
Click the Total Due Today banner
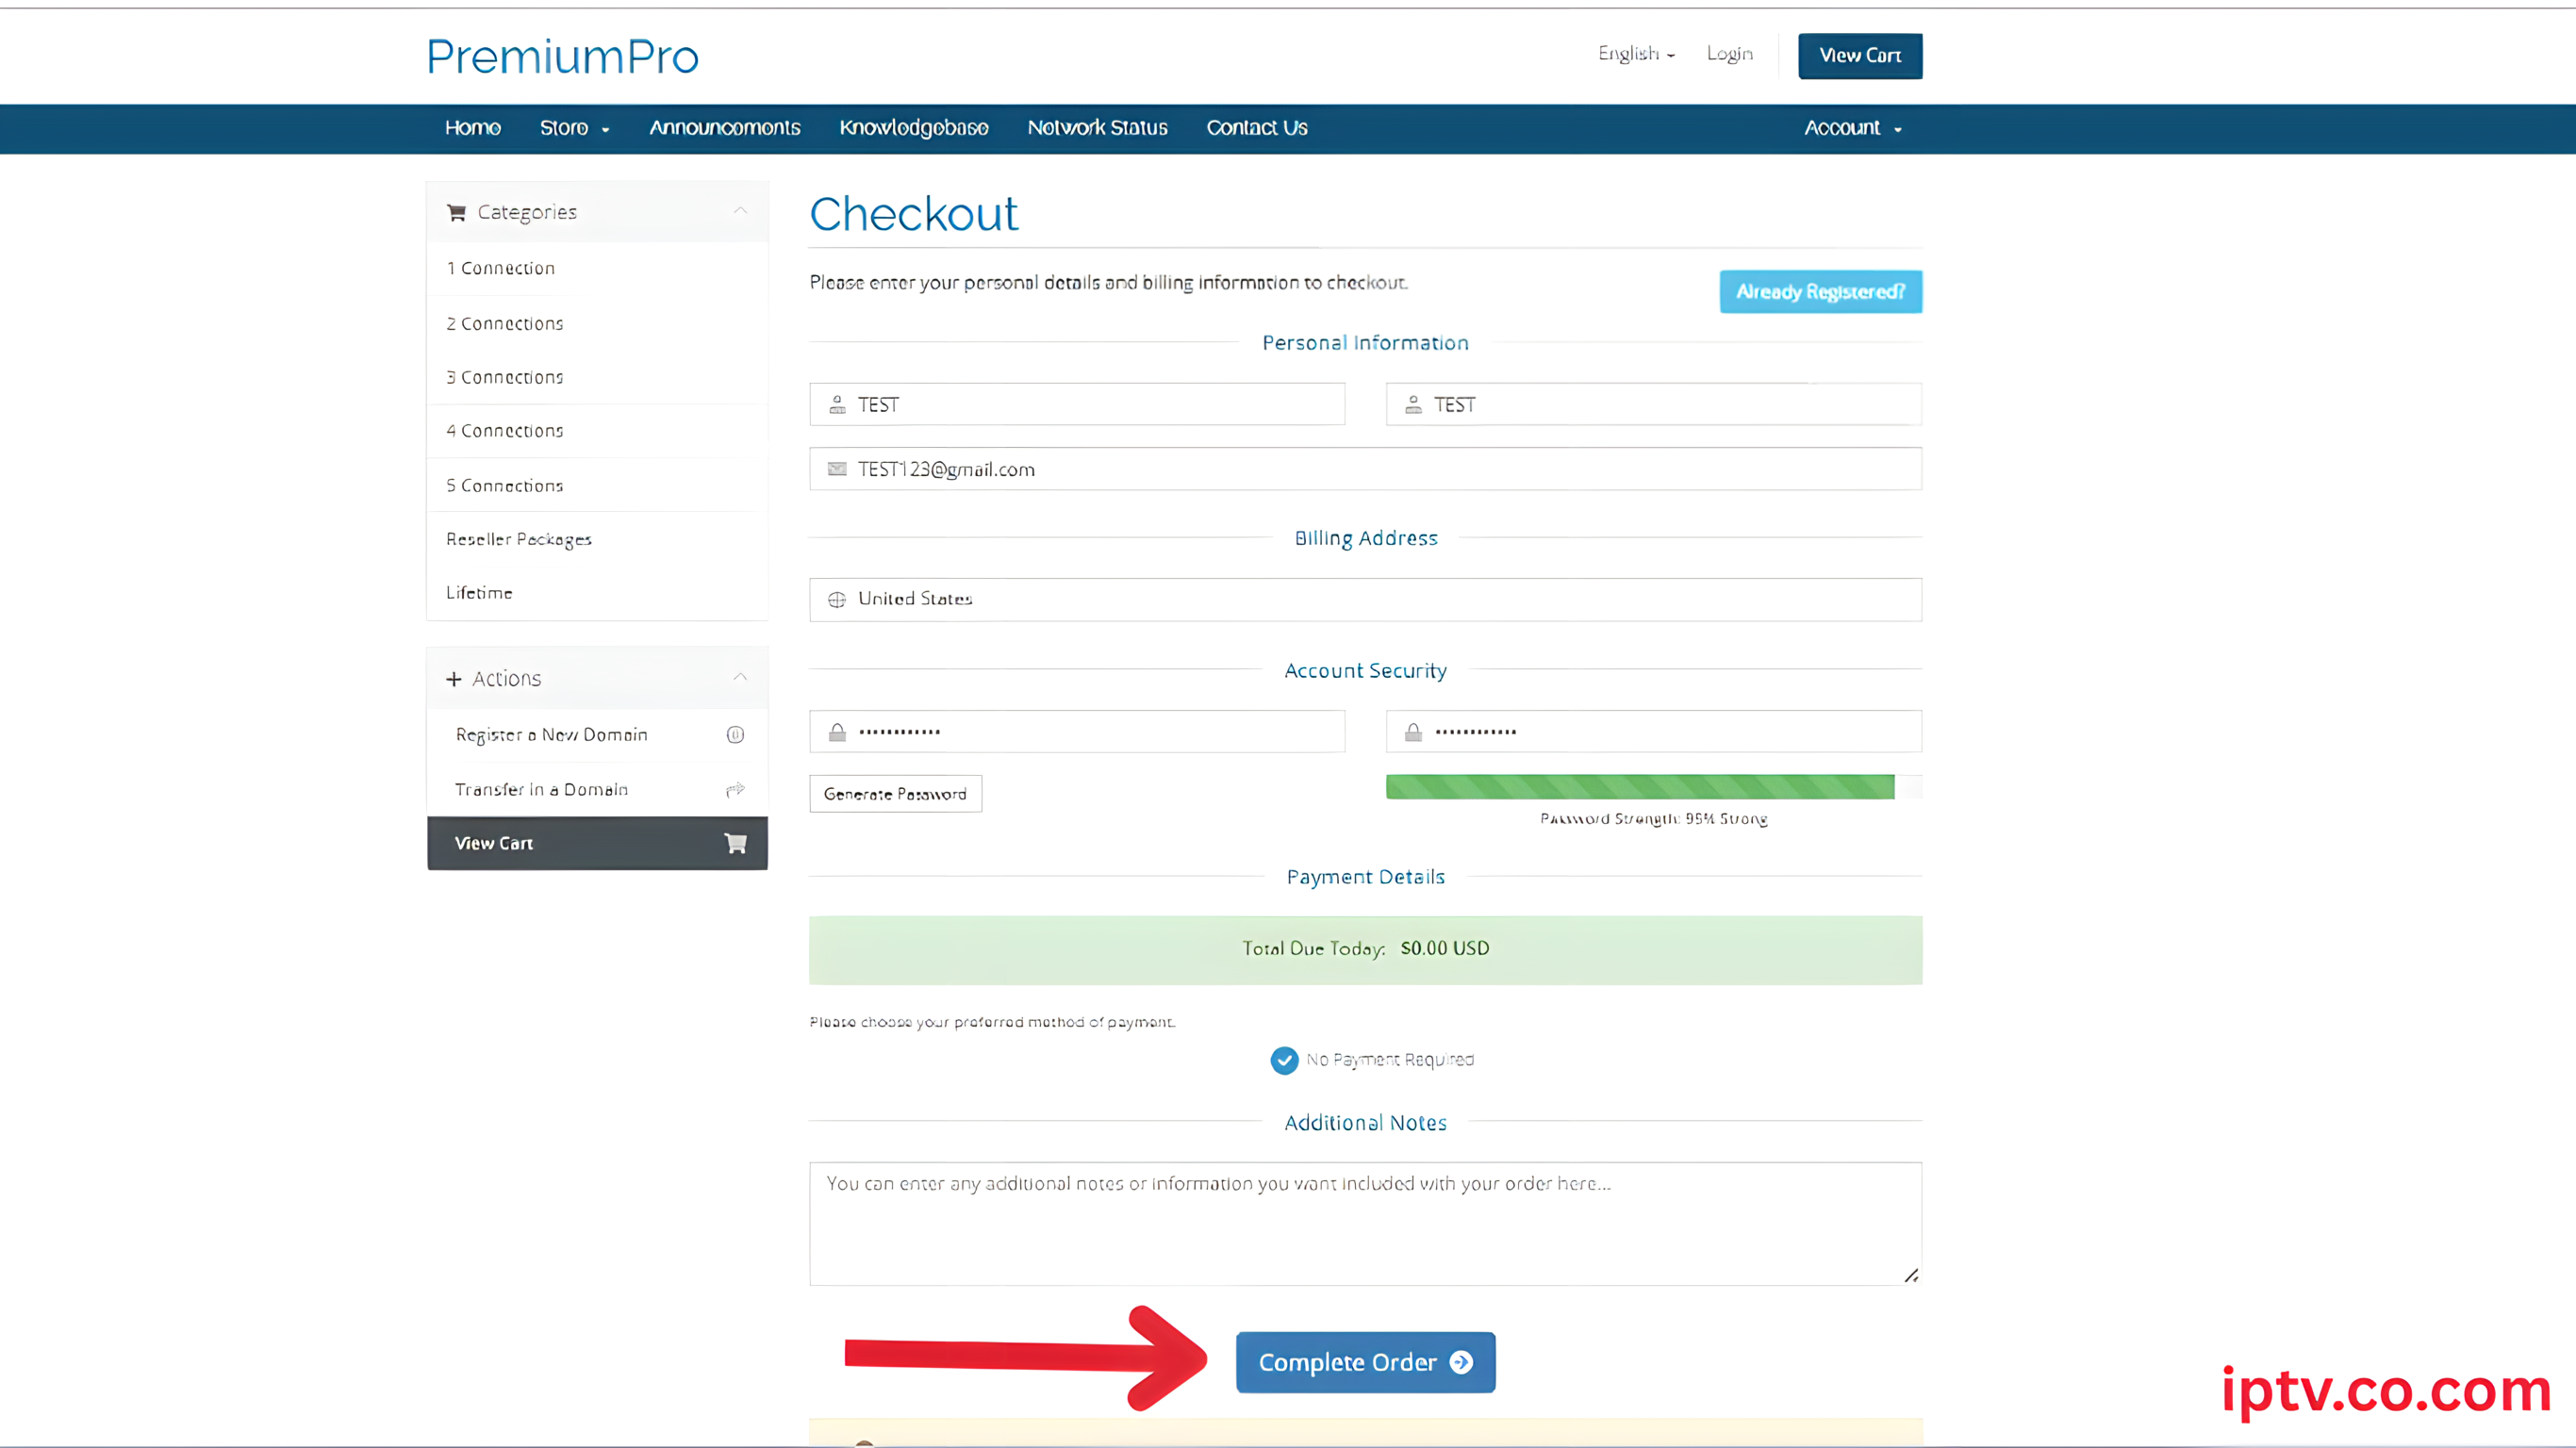click(x=1365, y=950)
